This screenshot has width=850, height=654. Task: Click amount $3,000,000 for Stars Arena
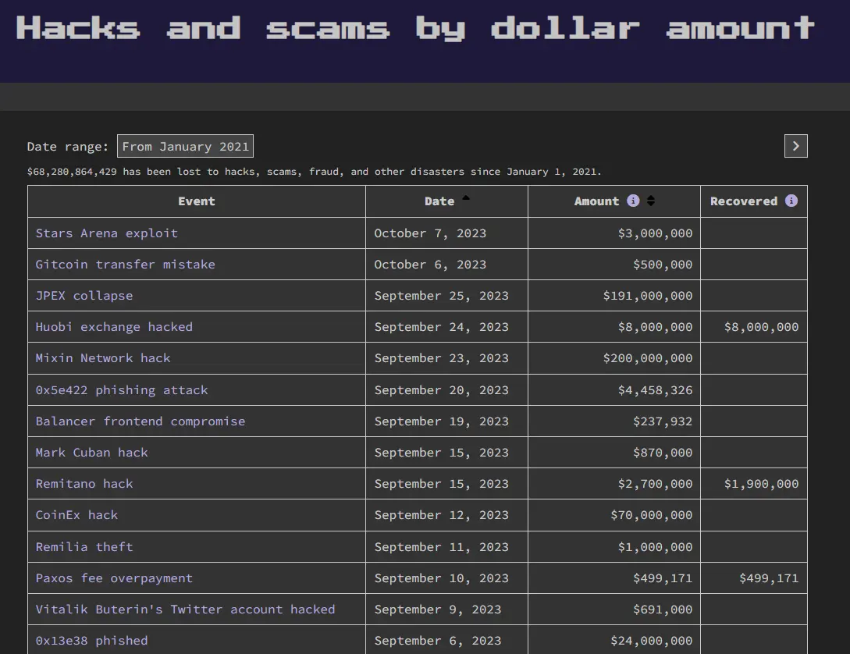(x=655, y=233)
